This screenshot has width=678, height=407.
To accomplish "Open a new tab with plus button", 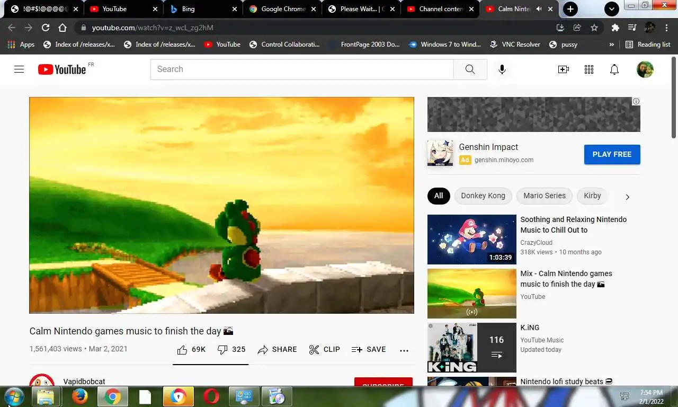I will [x=570, y=9].
